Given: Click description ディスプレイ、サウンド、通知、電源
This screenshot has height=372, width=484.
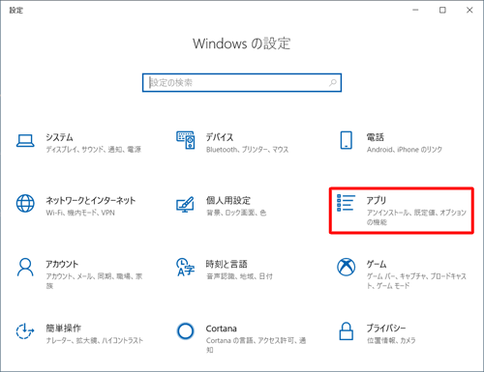Looking at the screenshot, I should coord(94,150).
